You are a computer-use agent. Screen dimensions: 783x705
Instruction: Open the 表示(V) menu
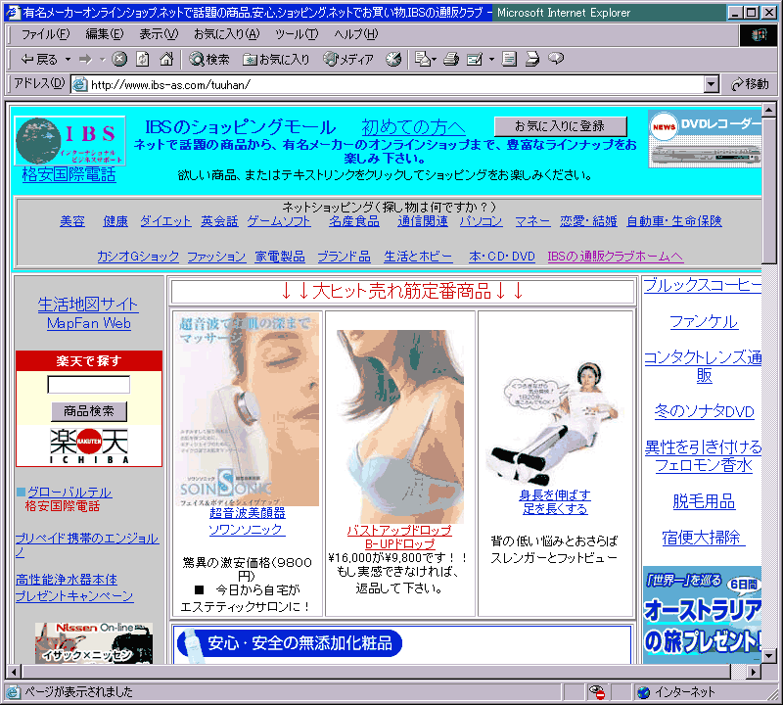(159, 34)
